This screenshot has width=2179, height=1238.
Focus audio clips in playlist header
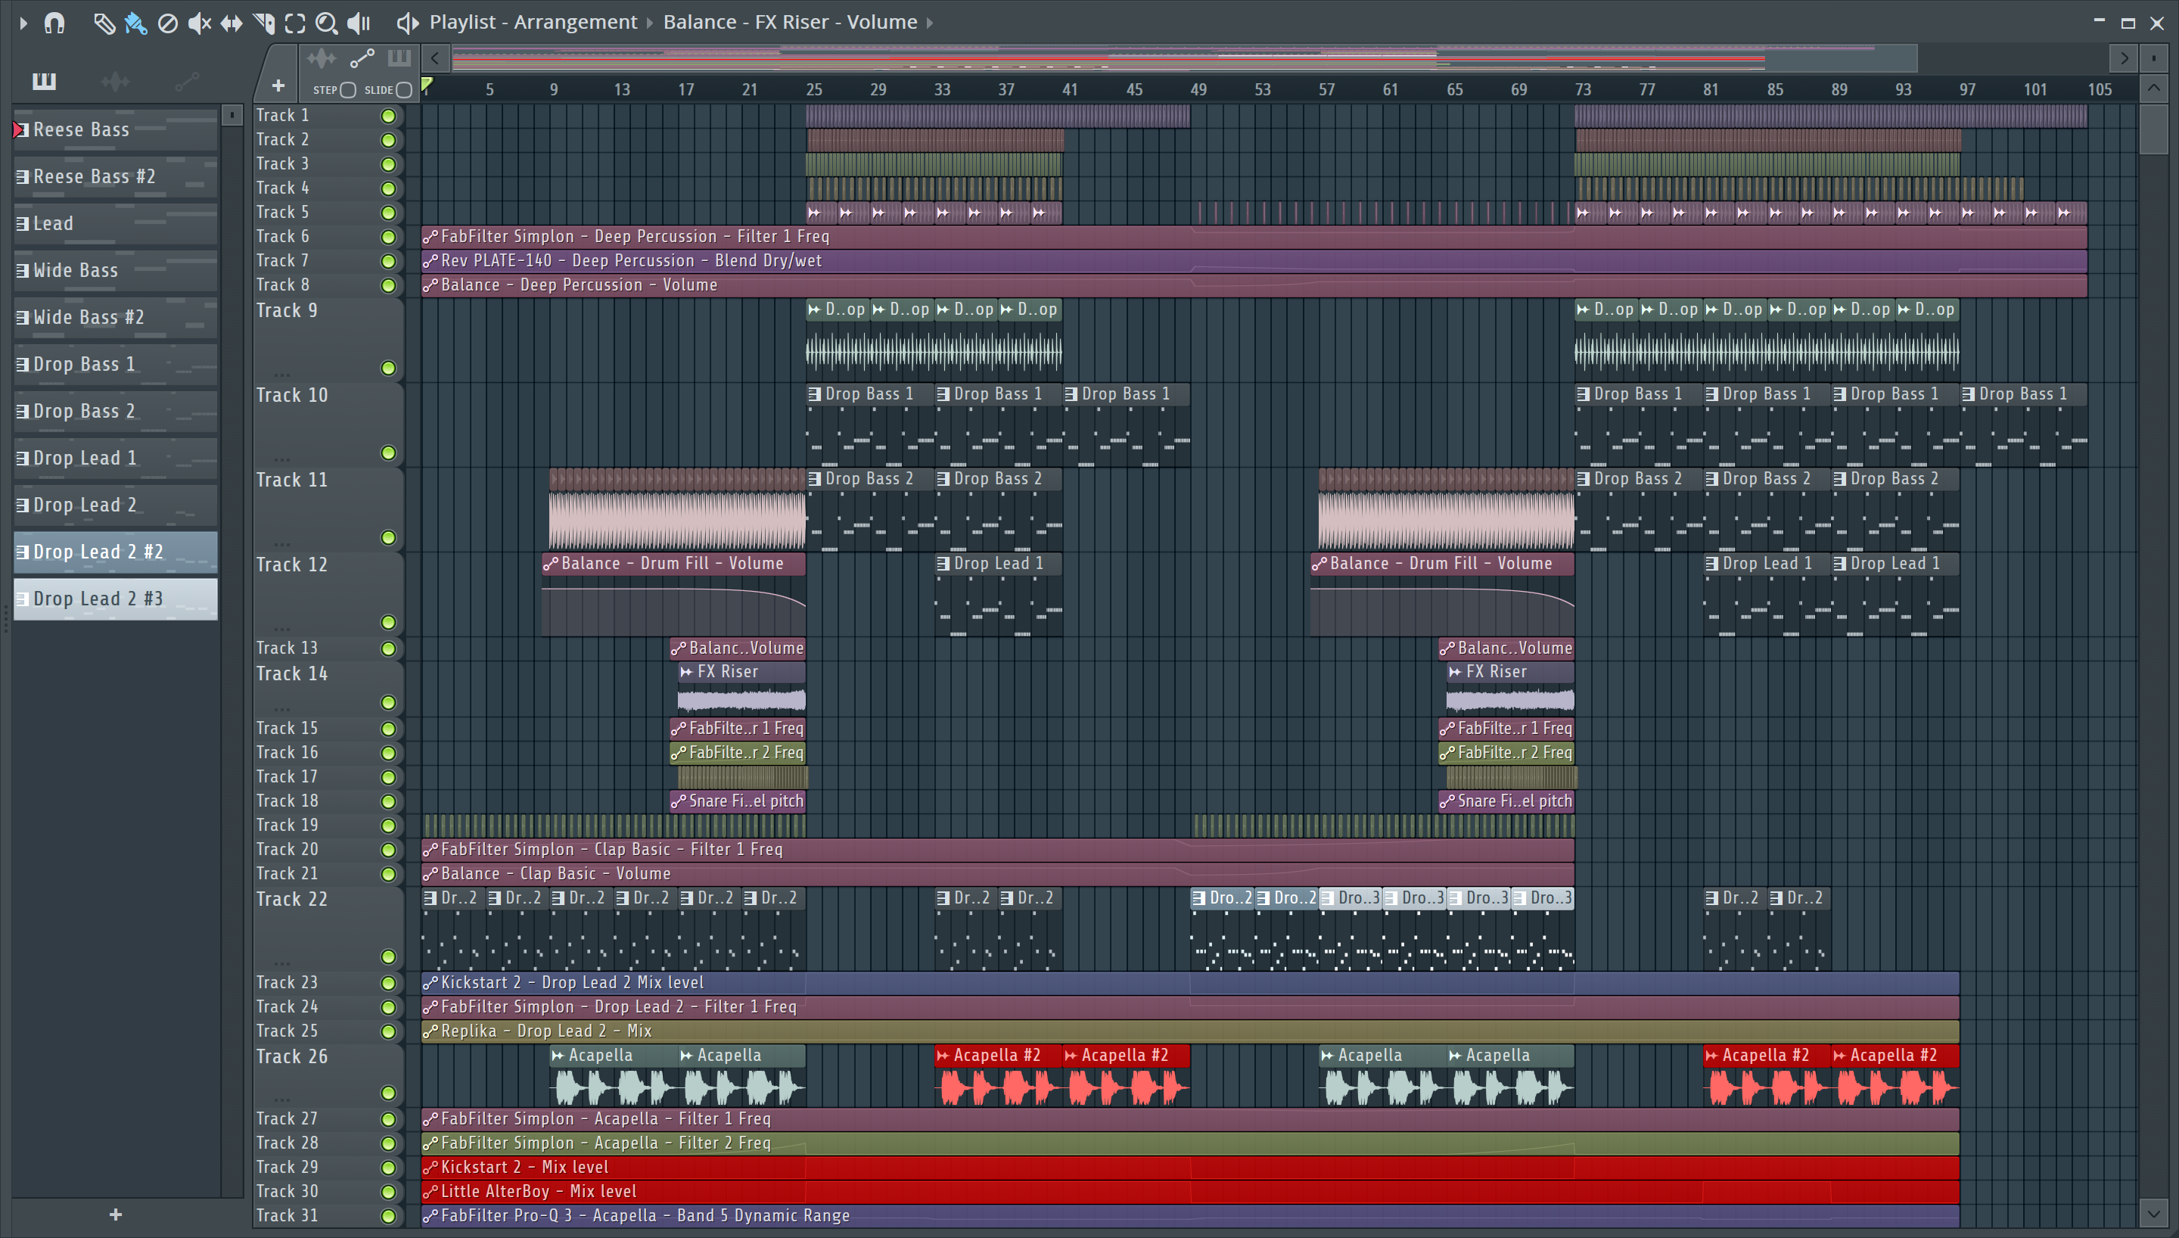(x=322, y=59)
